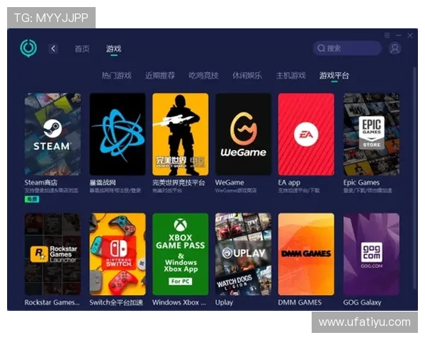Open the Epic Games Store cover
Image resolution: width=425 pixels, height=340 pixels.
click(x=371, y=134)
